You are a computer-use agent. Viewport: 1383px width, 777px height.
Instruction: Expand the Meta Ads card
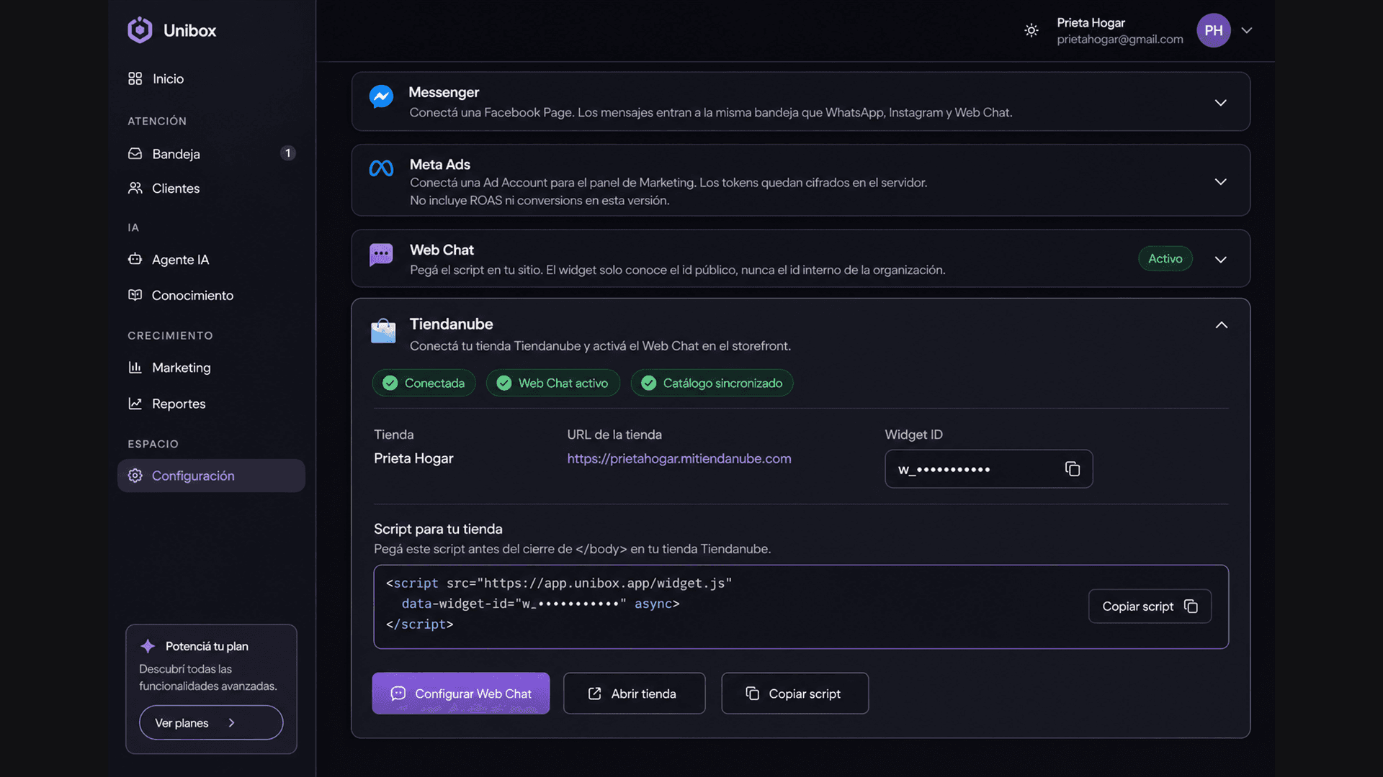[x=1220, y=182]
